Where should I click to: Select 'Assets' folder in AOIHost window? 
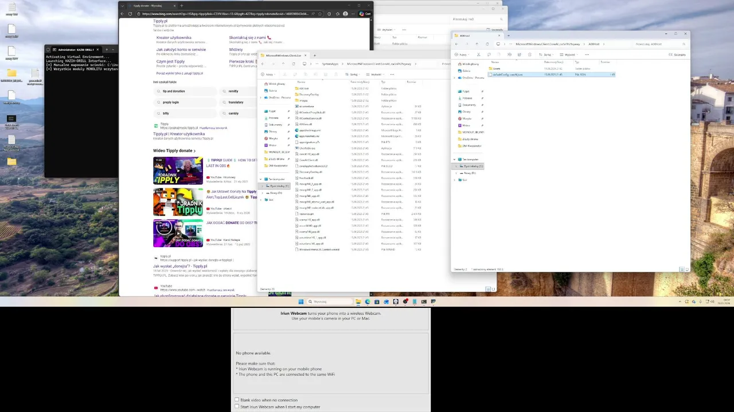tap(497, 69)
